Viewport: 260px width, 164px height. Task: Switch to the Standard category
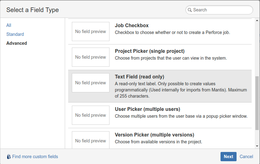pyautogui.click(x=15, y=34)
